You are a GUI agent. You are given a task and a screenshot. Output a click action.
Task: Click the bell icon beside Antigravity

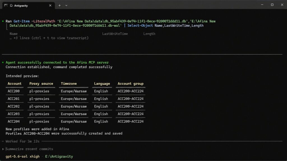click(11, 6)
